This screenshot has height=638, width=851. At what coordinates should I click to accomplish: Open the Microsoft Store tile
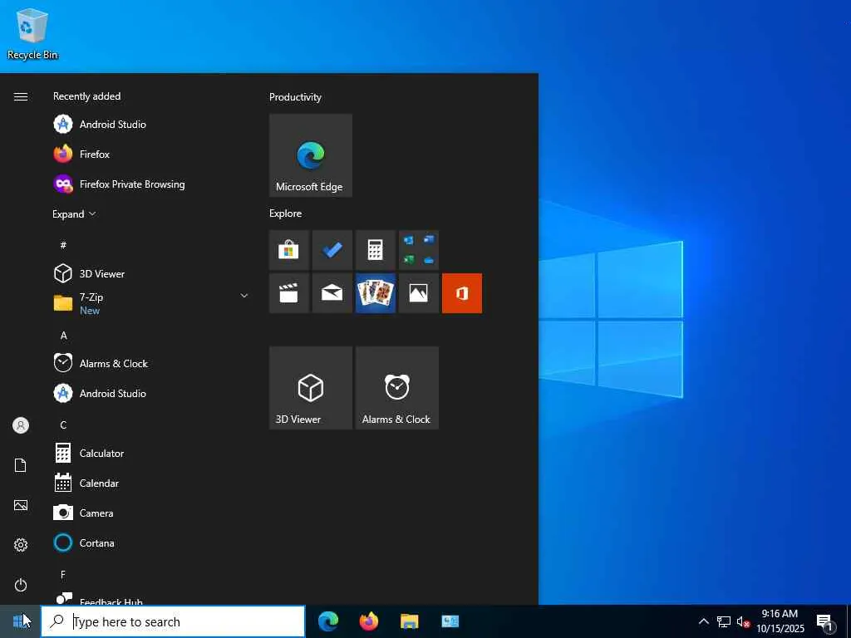point(288,250)
